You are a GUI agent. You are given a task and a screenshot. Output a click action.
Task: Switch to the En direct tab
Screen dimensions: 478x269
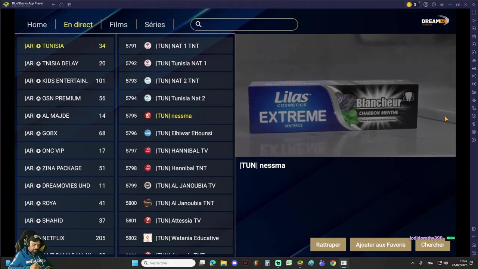tap(78, 25)
